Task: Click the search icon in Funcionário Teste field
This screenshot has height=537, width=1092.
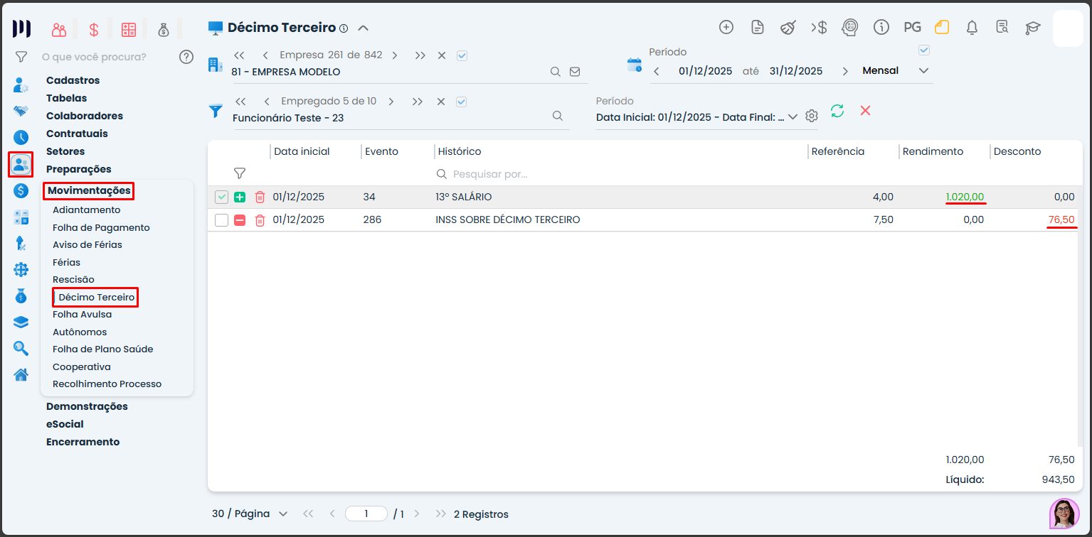Action: pos(558,116)
